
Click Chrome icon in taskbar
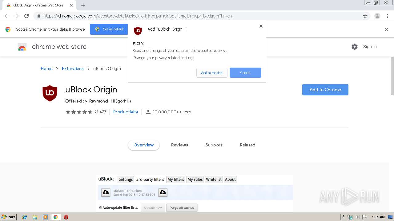[55, 217]
